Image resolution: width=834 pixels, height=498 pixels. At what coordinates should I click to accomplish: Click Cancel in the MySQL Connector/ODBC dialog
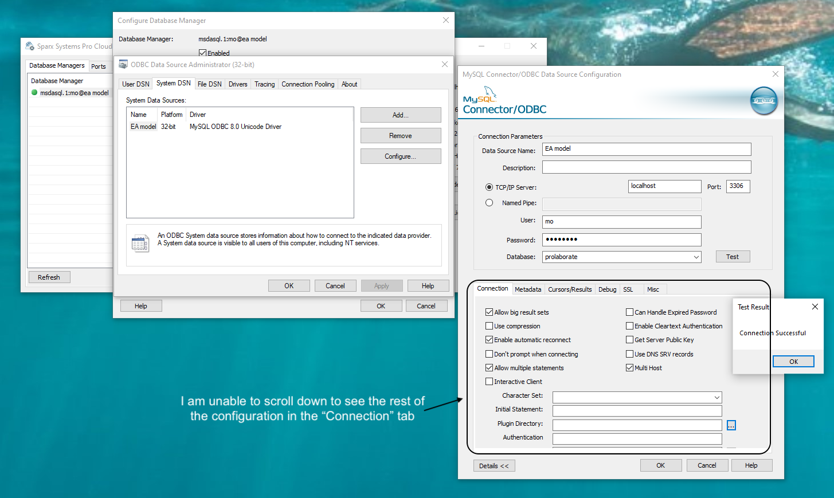pyautogui.click(x=707, y=465)
